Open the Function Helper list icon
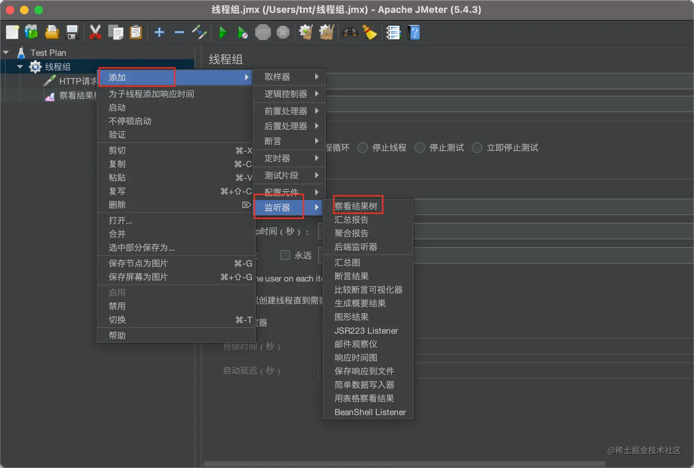 click(393, 32)
